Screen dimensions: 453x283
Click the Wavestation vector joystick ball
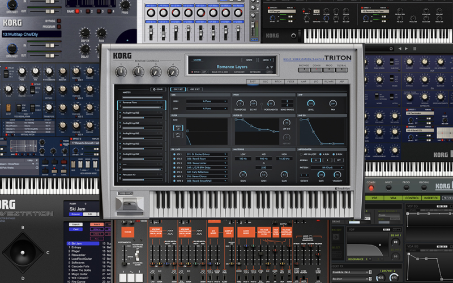[23, 252]
